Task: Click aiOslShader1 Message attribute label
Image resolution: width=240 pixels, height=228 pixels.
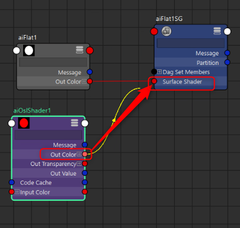Action: coord(65,145)
